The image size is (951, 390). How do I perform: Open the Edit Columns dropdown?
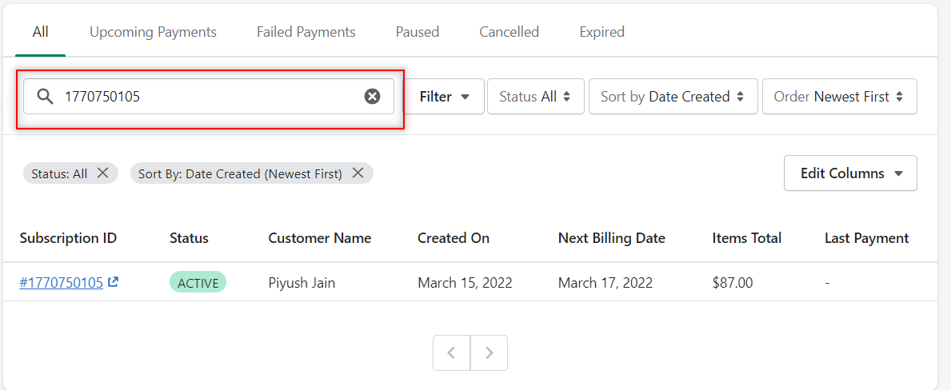click(850, 173)
